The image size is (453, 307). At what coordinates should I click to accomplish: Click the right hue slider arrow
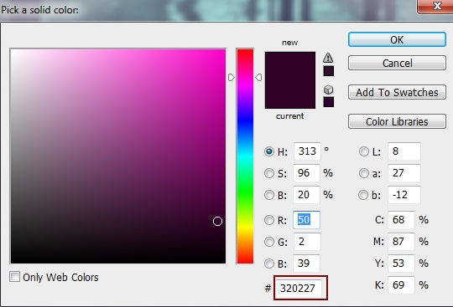pos(258,77)
